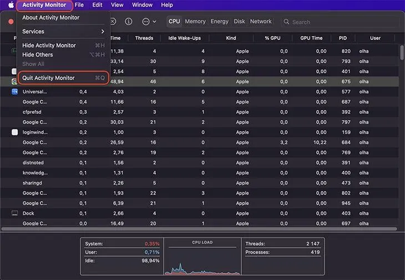Select the loginwind... process row
This screenshot has height=280, width=405.
pyautogui.click(x=199, y=132)
